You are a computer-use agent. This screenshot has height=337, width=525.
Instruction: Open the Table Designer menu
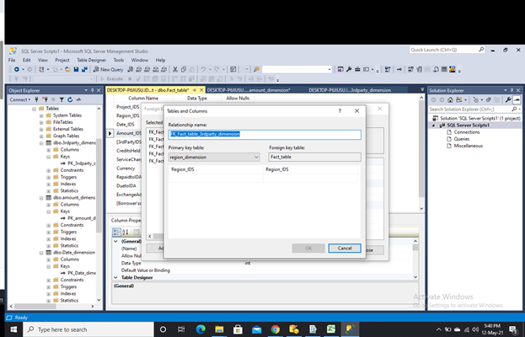point(91,60)
